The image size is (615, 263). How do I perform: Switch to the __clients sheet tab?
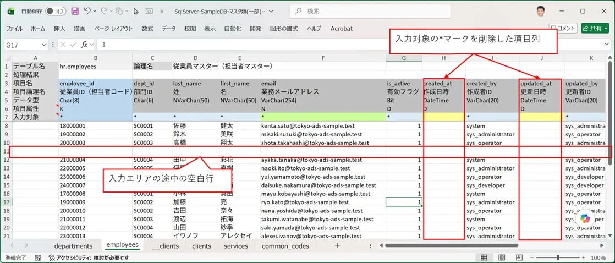(x=166, y=246)
